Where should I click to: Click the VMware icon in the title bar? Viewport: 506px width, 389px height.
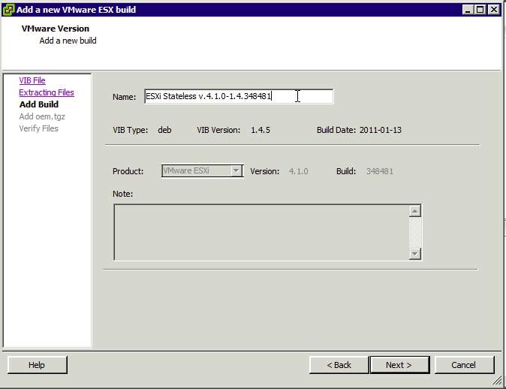pos(8,10)
